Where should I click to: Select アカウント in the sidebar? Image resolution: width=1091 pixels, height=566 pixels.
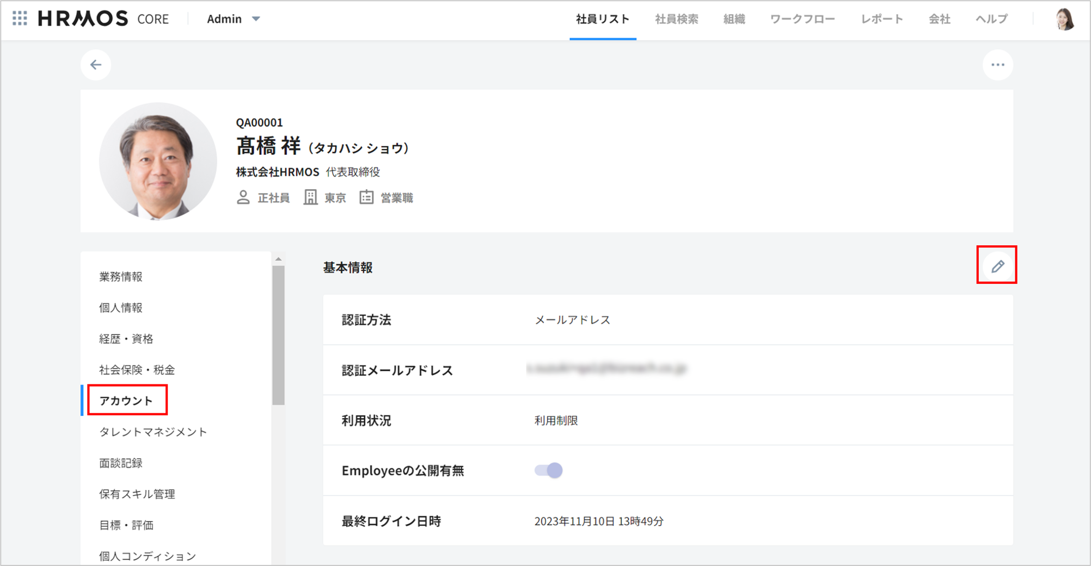(x=126, y=401)
